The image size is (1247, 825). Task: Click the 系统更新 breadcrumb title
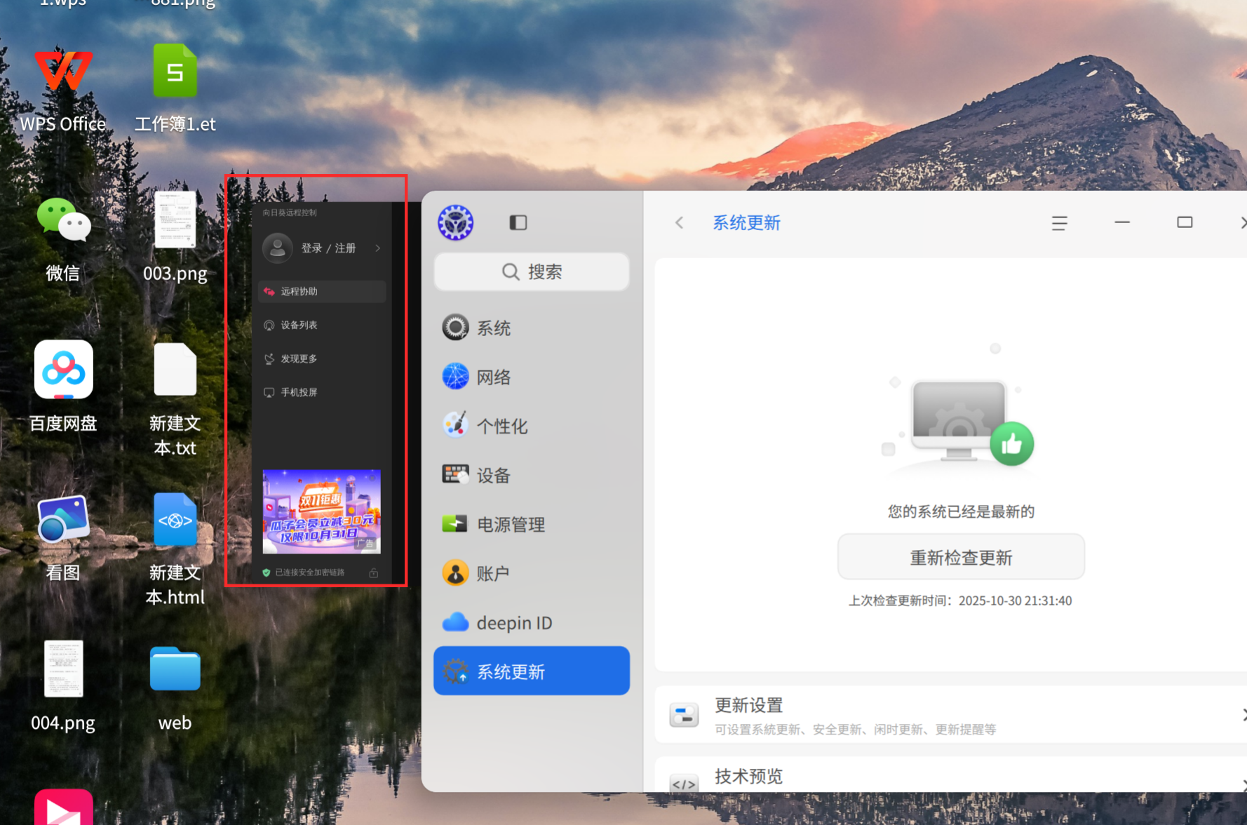point(747,223)
